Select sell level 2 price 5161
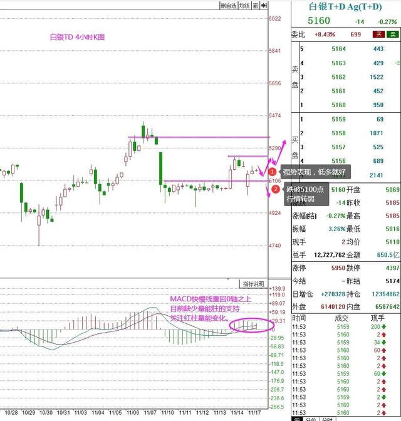Viewport: 401px width, 421px height. pos(339,91)
